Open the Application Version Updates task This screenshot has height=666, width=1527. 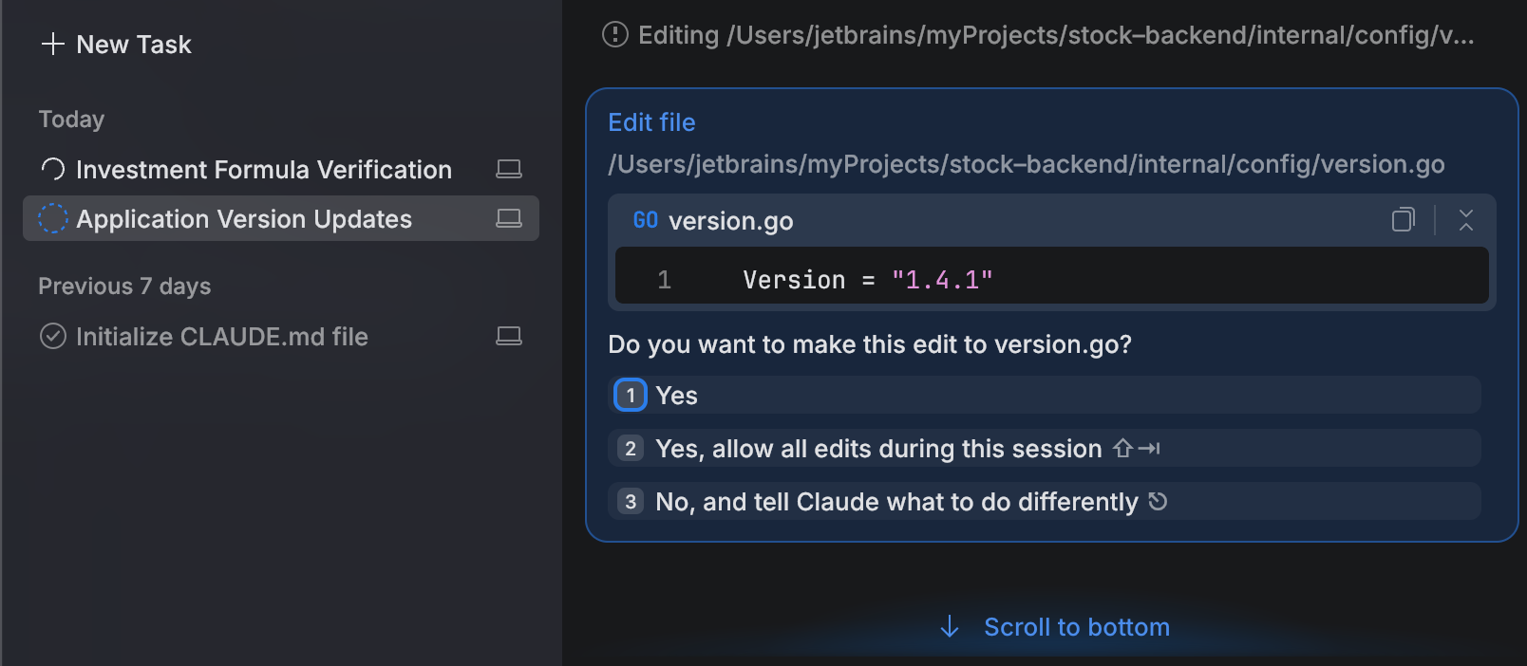point(244,218)
